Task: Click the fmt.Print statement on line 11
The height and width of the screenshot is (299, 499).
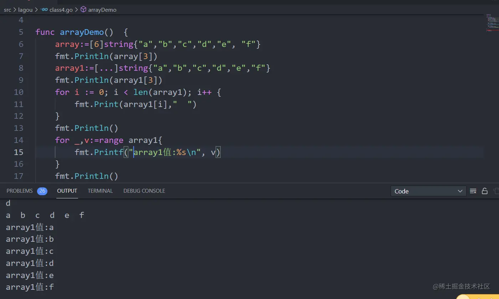Action: pyautogui.click(x=136, y=104)
